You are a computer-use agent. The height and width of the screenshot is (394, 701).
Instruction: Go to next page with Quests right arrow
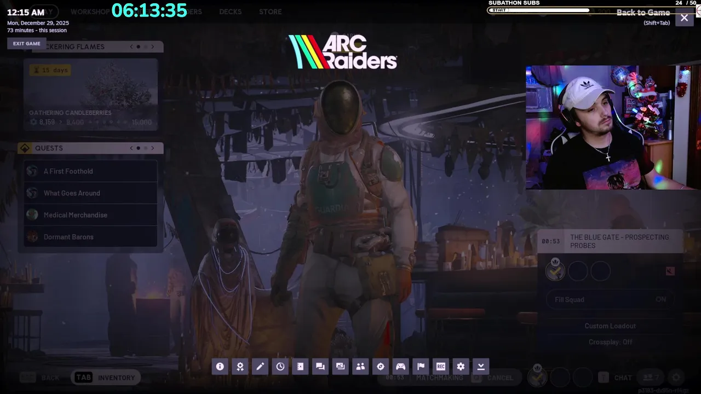click(x=152, y=148)
